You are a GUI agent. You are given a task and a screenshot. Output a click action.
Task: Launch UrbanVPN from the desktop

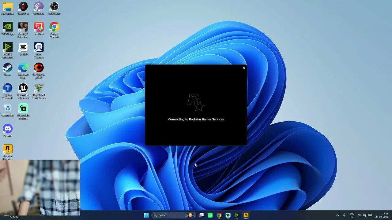23,8
